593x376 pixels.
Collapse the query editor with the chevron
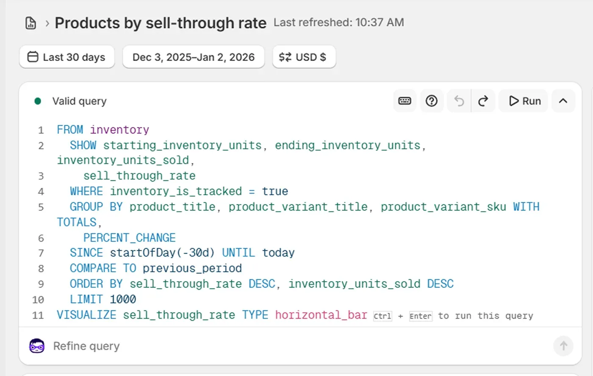click(563, 101)
